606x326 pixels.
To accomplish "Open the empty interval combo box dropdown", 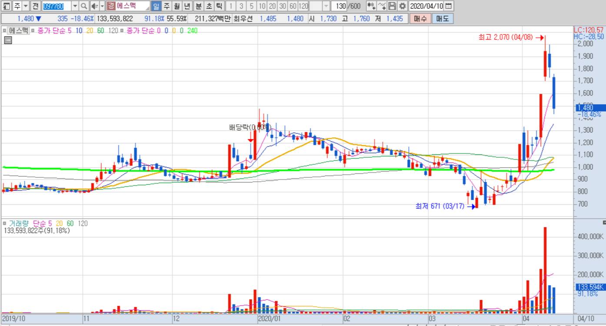I will point(326,6).
